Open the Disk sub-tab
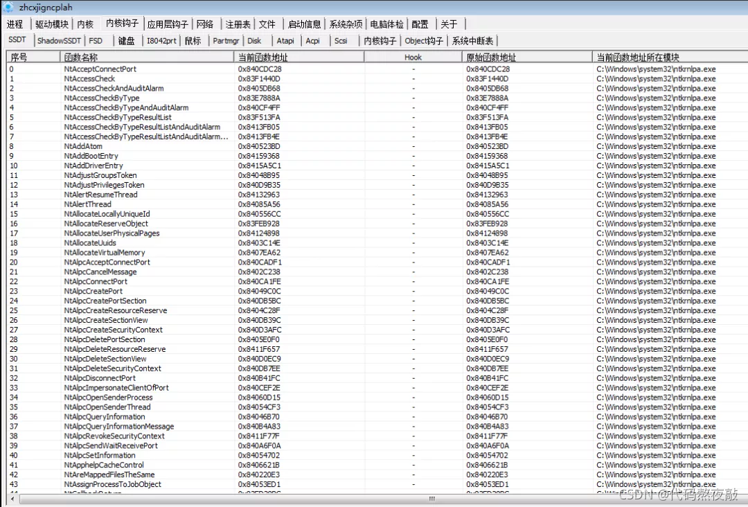The image size is (748, 507). pyautogui.click(x=254, y=41)
